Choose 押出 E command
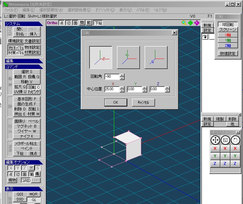 pyautogui.click(x=20, y=114)
